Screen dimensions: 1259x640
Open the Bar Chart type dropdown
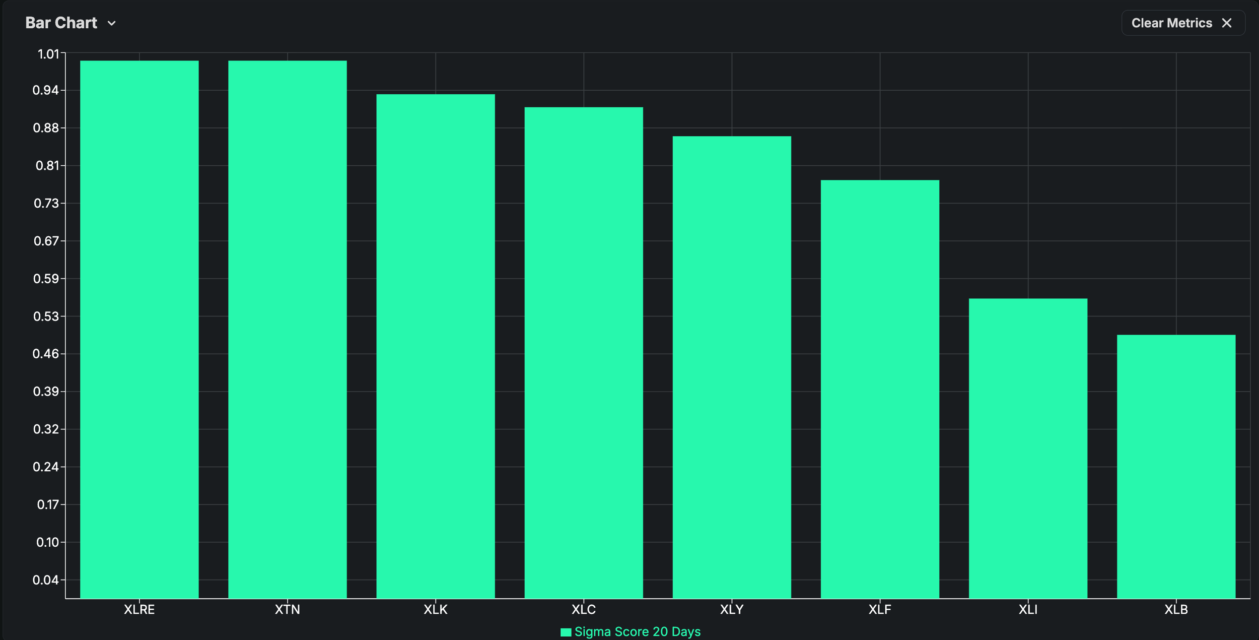[x=61, y=23]
